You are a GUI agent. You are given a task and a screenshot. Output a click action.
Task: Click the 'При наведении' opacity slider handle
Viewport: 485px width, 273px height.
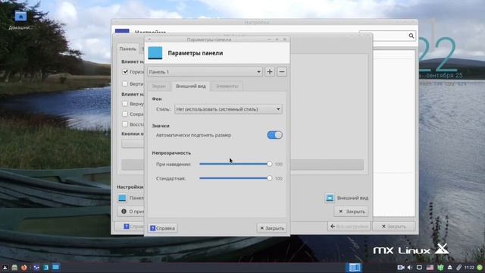click(x=270, y=164)
